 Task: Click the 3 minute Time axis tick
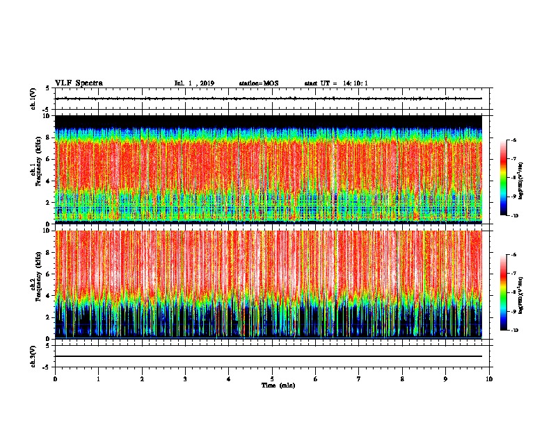click(185, 379)
